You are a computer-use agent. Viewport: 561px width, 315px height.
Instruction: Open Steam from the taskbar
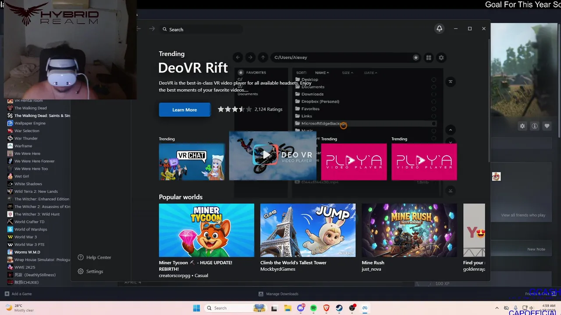coord(339,308)
